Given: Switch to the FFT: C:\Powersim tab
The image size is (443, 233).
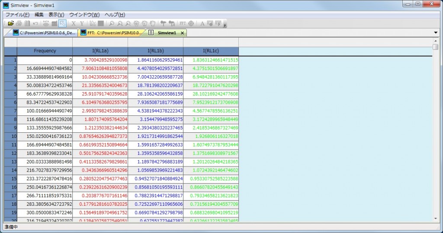Looking at the screenshot, I should [x=111, y=33].
